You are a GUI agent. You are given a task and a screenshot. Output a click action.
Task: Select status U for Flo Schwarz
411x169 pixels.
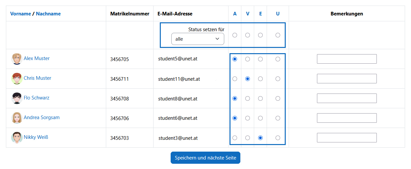tap(278, 98)
